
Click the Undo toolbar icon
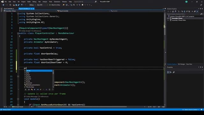pos(22,5)
